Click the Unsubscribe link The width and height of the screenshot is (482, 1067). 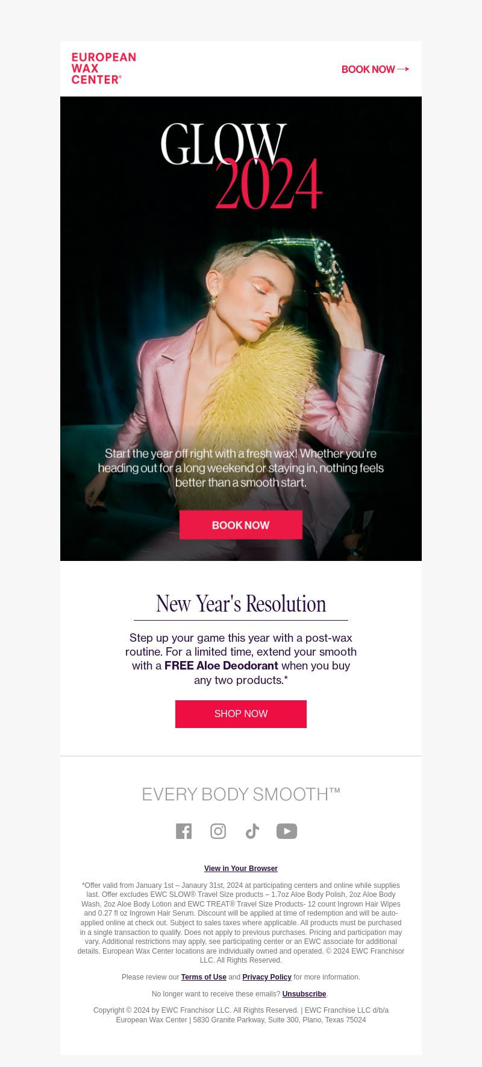click(304, 994)
